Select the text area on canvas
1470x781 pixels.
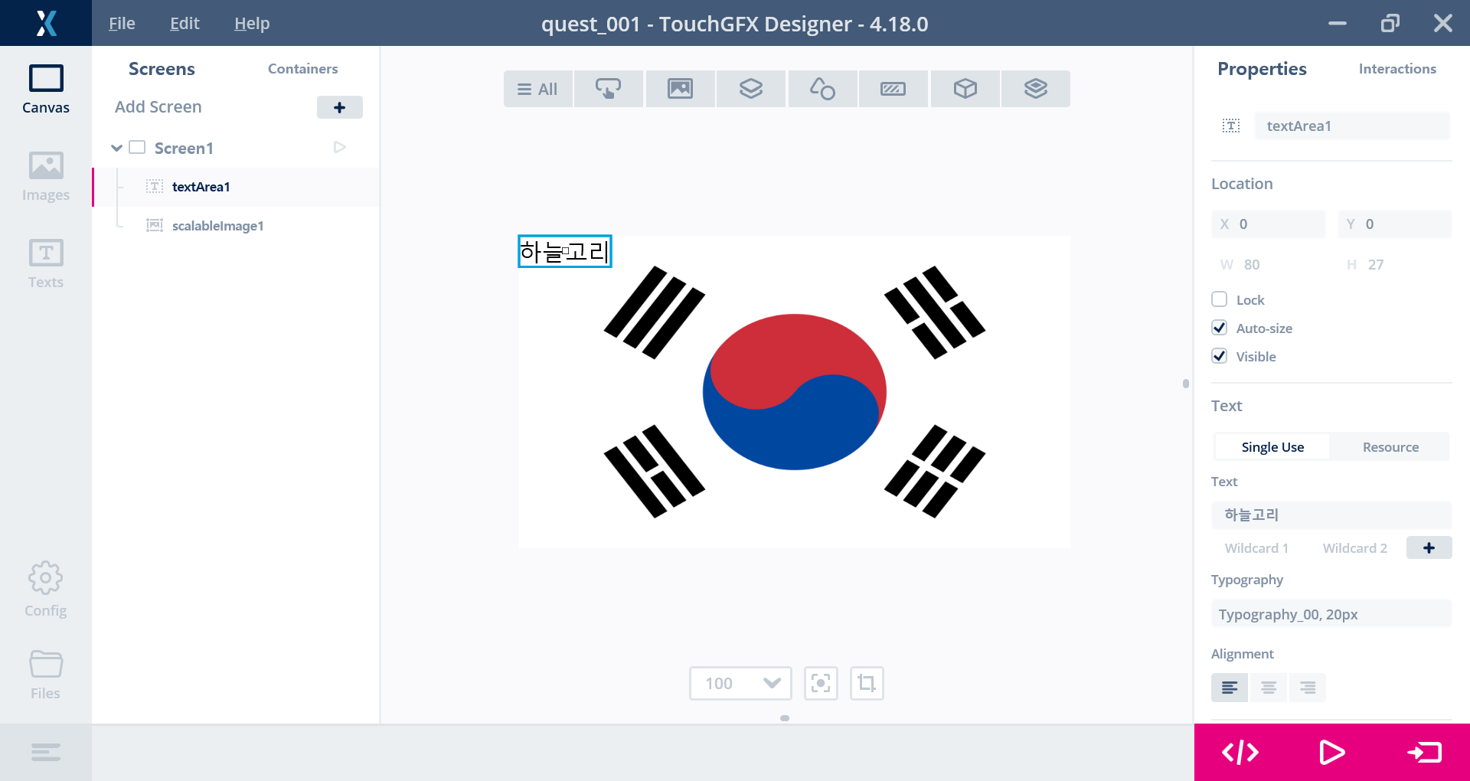tap(565, 251)
